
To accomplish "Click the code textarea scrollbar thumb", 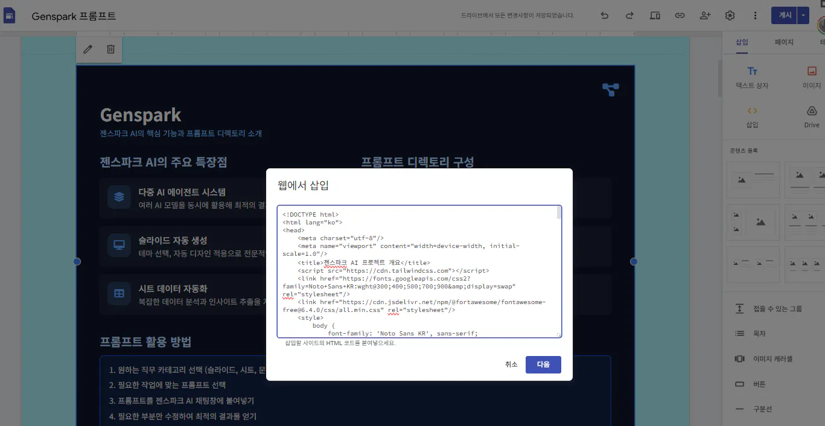I will click(559, 213).
